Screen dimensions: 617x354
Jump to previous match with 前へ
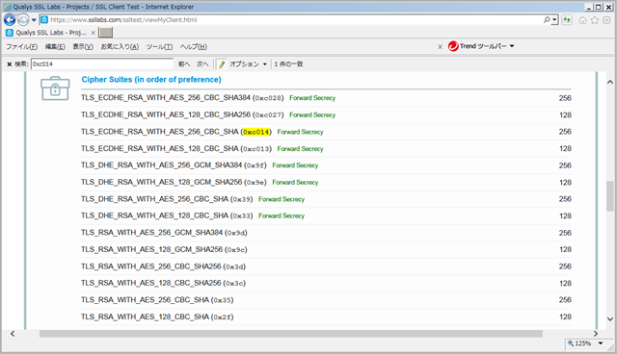coord(184,64)
